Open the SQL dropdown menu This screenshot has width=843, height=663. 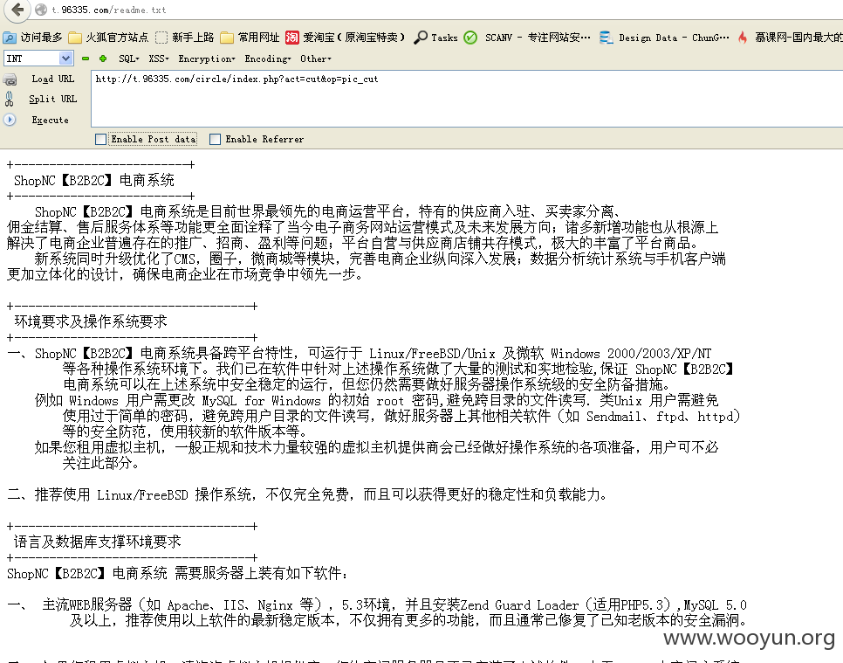(129, 59)
